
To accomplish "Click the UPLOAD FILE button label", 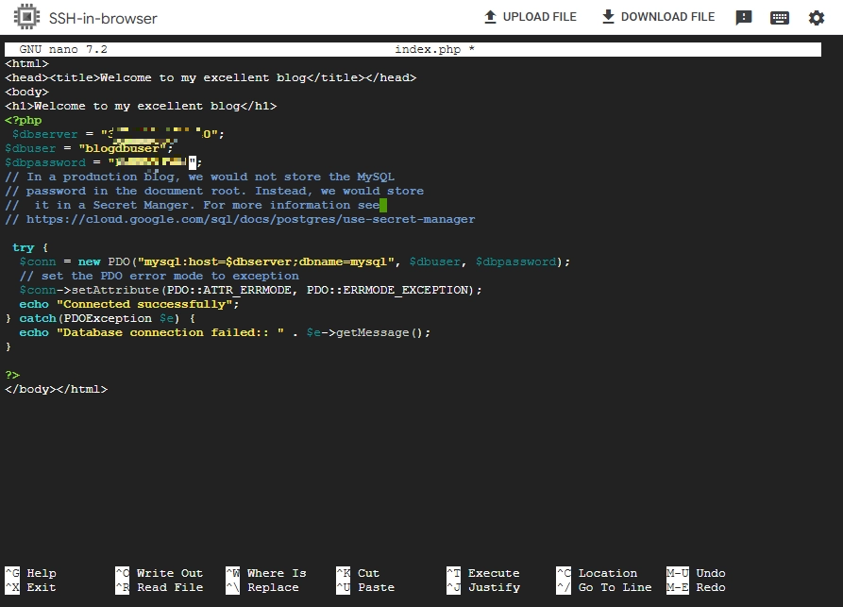I will point(539,17).
